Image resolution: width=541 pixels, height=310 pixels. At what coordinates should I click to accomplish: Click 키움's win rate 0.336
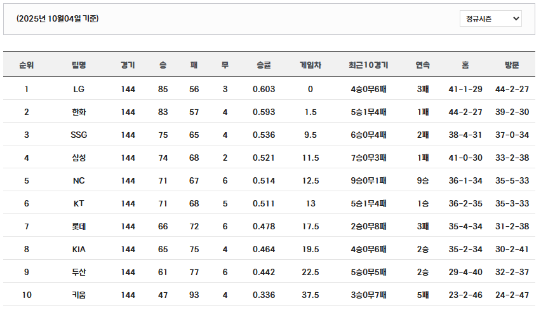click(x=264, y=295)
